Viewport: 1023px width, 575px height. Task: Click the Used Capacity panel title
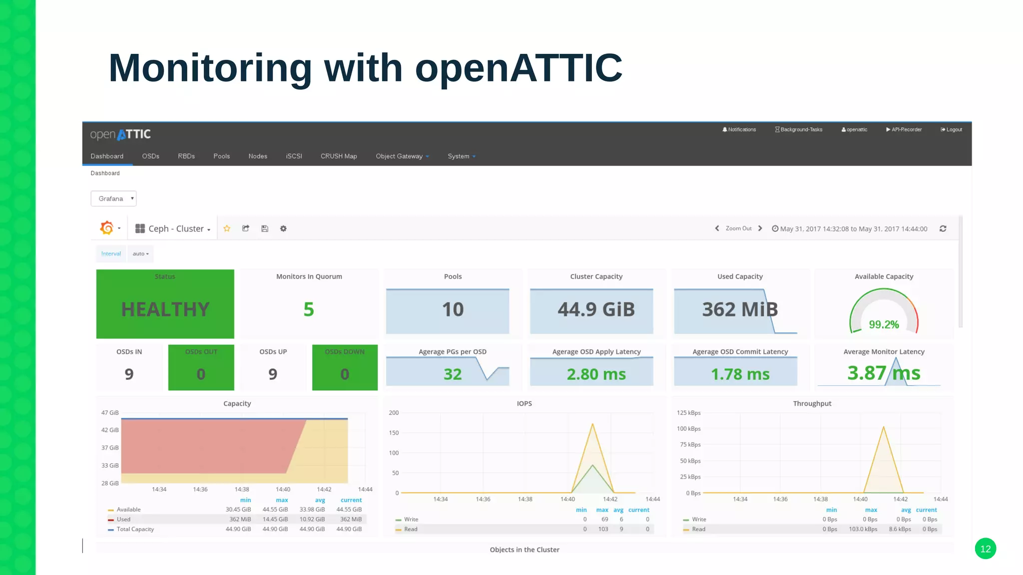pyautogui.click(x=740, y=277)
